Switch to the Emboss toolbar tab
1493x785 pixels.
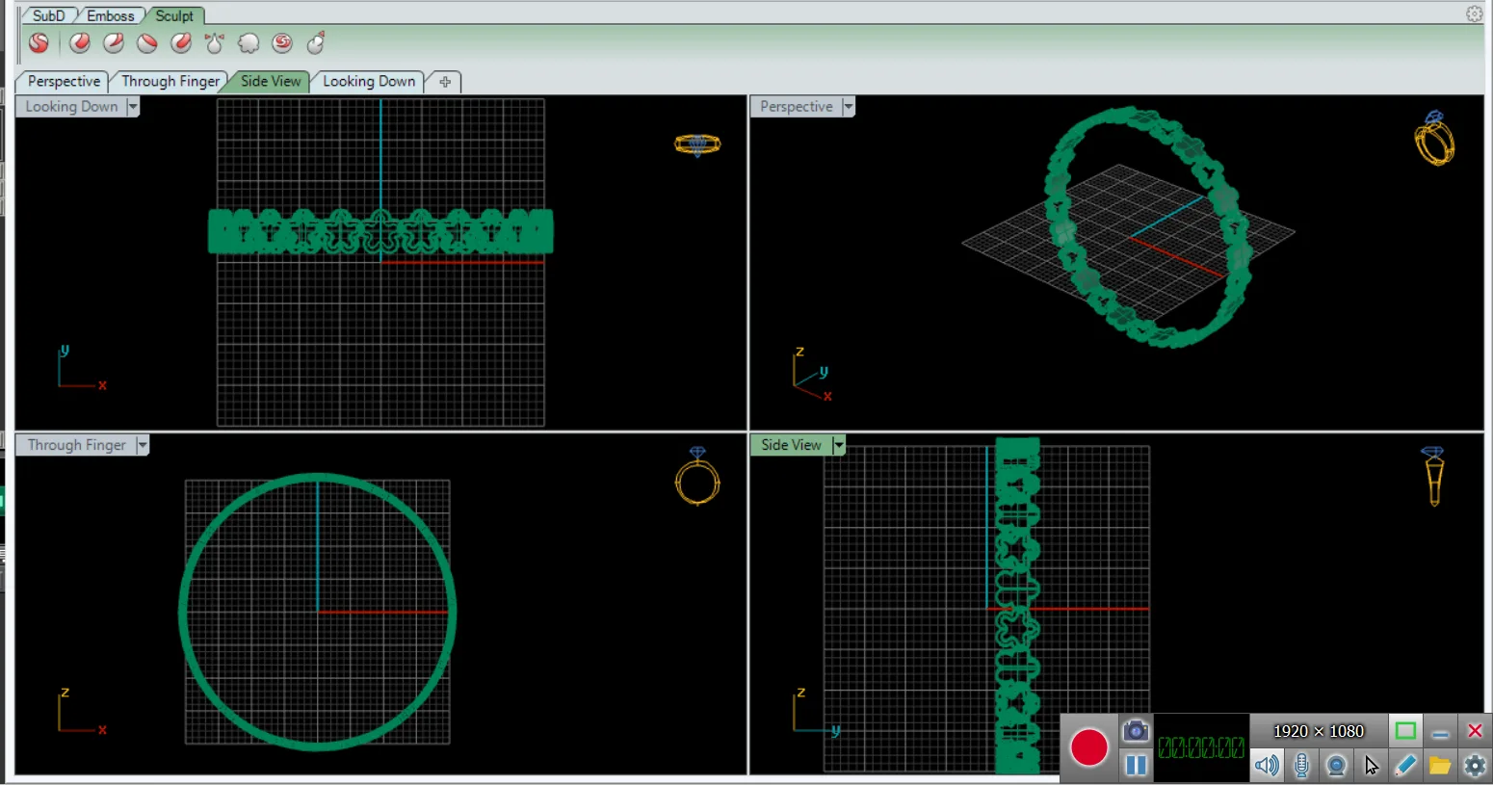pos(111,15)
